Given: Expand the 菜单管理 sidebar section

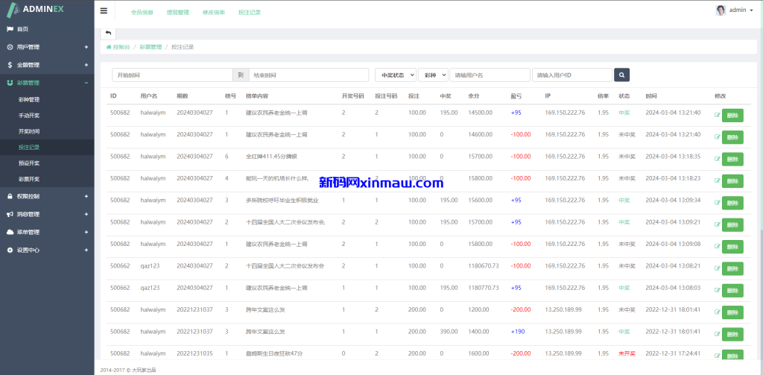Looking at the screenshot, I should [x=47, y=233].
